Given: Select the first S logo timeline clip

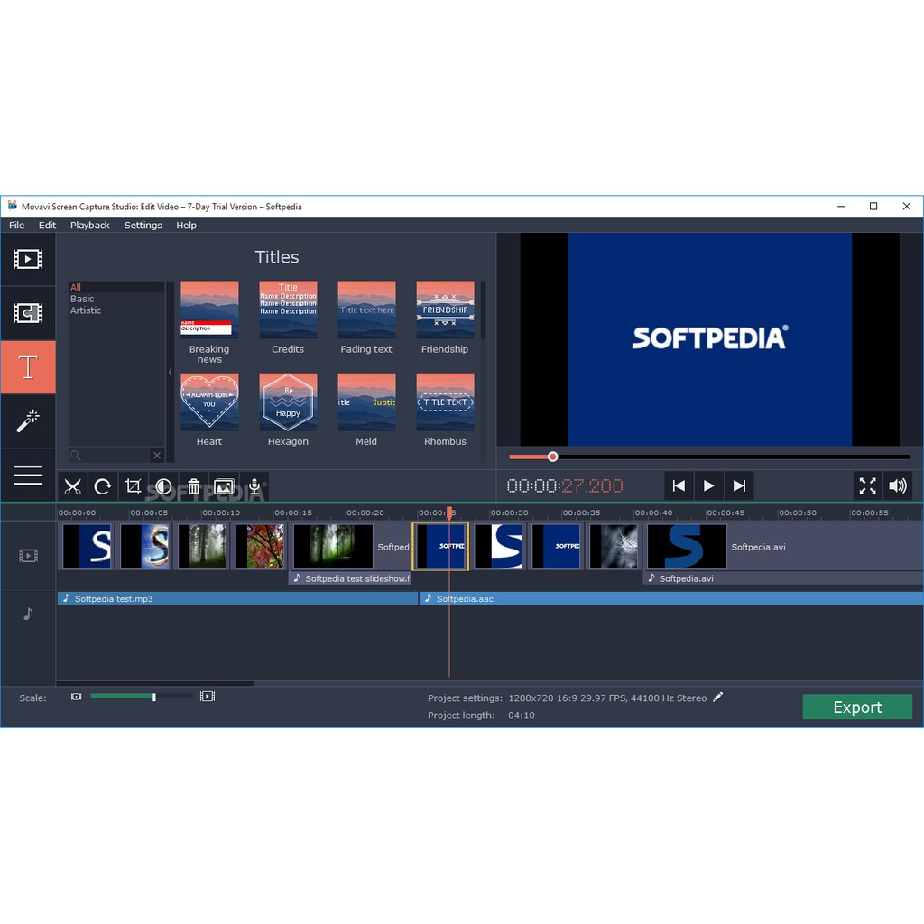Looking at the screenshot, I should coord(87,547).
